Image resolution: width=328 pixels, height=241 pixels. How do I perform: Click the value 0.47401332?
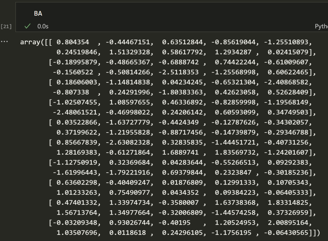[x=77, y=203]
